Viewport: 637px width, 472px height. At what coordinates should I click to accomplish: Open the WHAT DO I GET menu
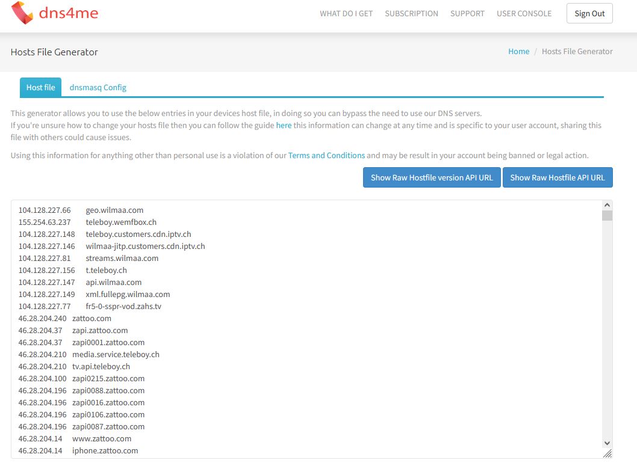pyautogui.click(x=346, y=13)
